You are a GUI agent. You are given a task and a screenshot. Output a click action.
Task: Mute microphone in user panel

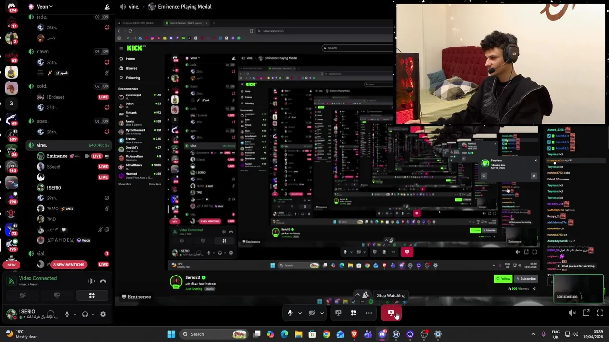pyautogui.click(x=67, y=314)
